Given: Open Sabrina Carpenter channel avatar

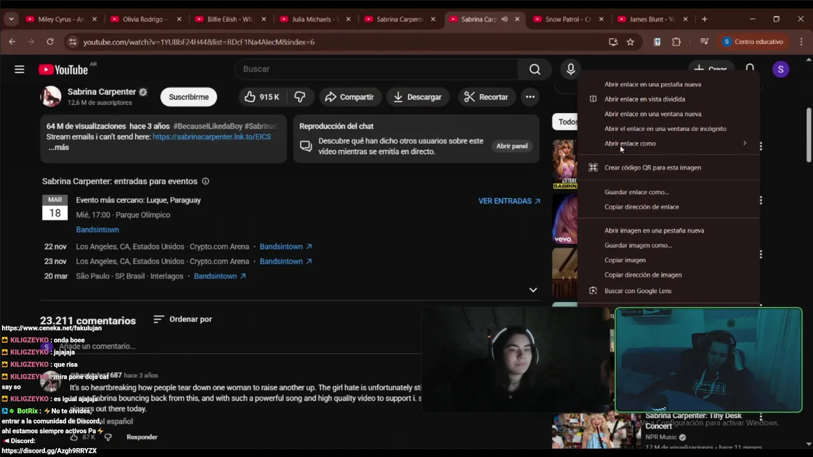Looking at the screenshot, I should click(51, 96).
